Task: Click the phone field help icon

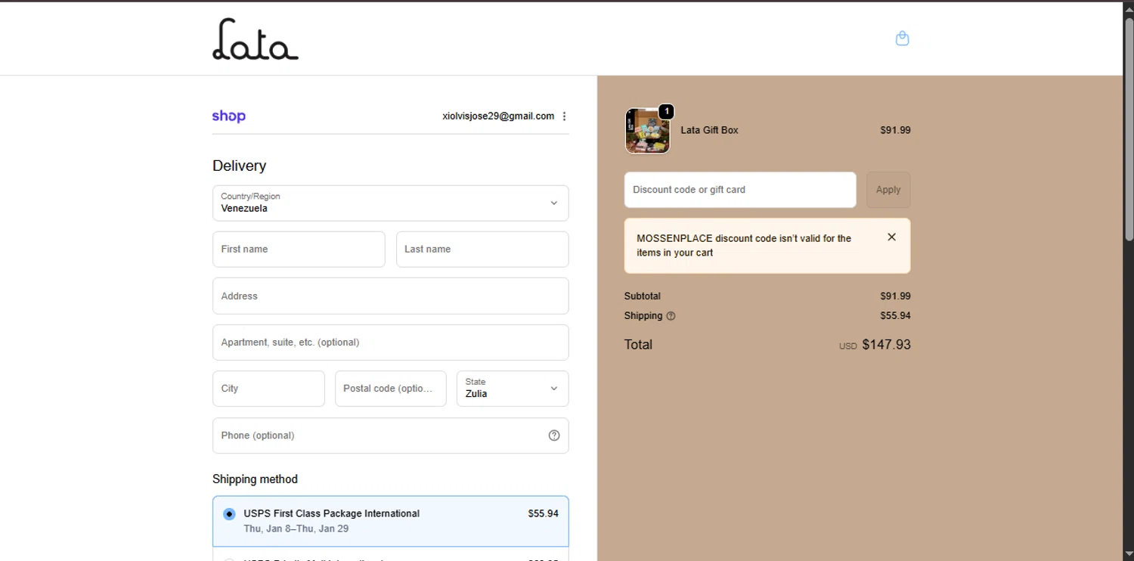Action: [554, 435]
